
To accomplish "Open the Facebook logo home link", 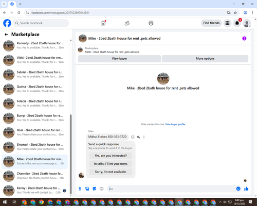I will (7, 23).
